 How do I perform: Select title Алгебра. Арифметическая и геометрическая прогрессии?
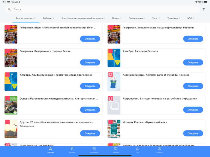[x=56, y=75]
